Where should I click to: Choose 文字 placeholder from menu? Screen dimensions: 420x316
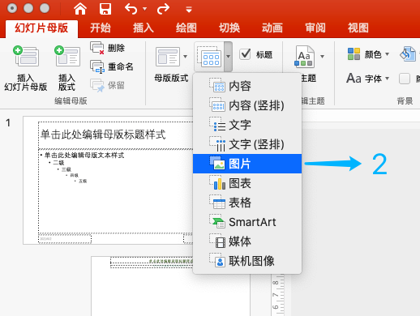(x=247, y=125)
